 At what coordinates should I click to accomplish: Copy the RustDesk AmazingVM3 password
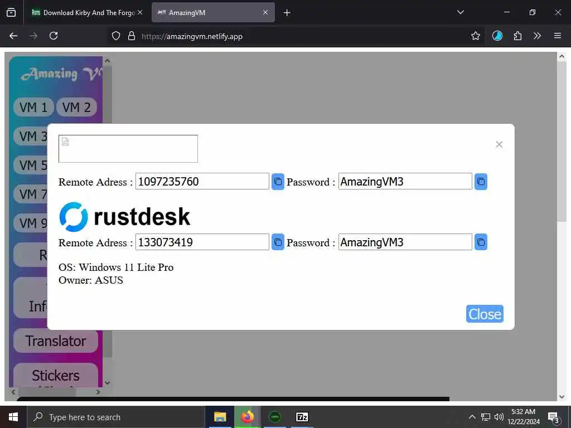point(481,242)
